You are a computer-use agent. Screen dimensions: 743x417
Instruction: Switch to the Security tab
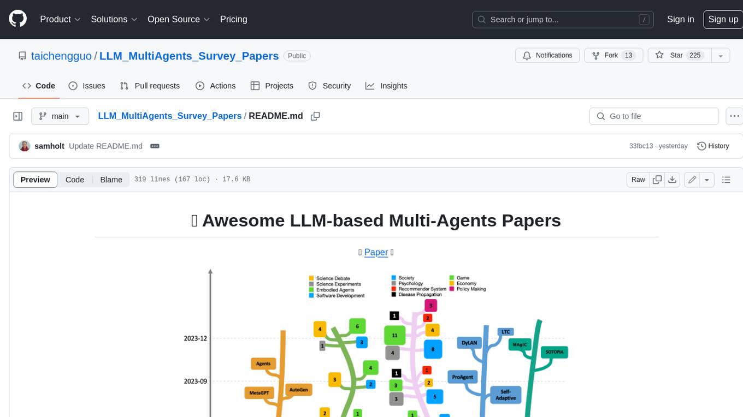pyautogui.click(x=329, y=86)
